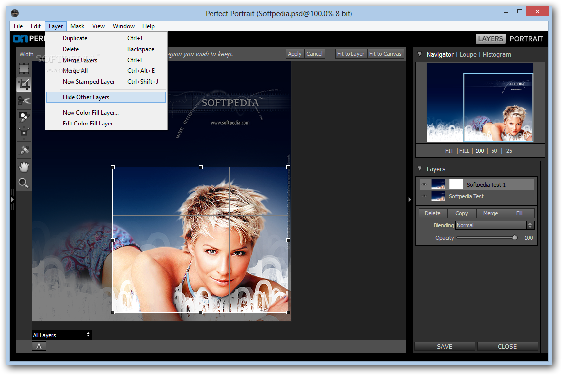This screenshot has height=375, width=562.
Task: Choose Merge All menu entry
Action: point(106,71)
